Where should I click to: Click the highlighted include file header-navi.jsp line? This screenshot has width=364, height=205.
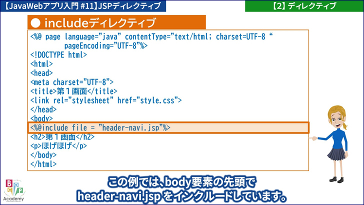pyautogui.click(x=101, y=127)
